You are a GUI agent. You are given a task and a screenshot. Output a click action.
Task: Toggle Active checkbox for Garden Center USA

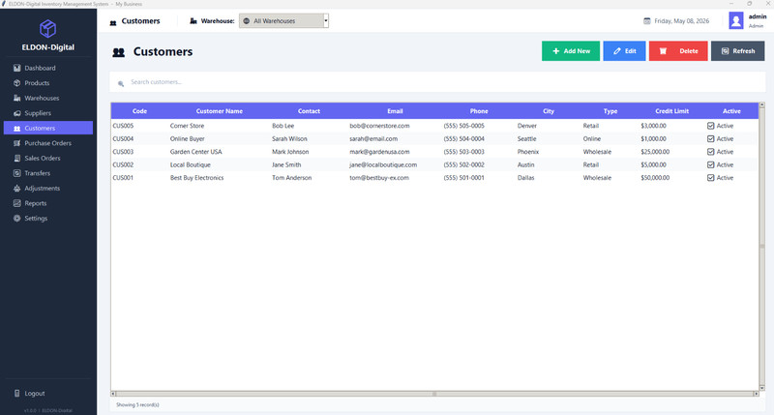(x=711, y=152)
